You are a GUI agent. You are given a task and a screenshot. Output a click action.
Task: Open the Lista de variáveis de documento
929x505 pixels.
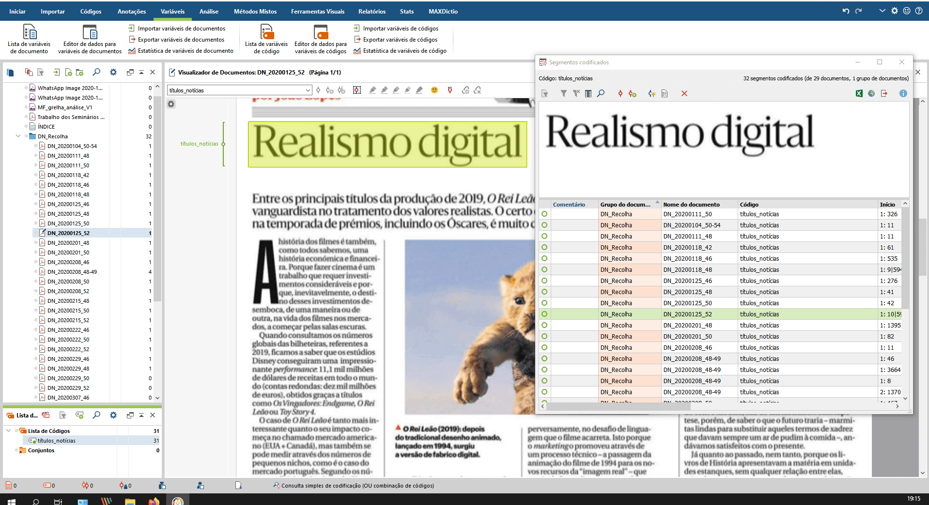[29, 39]
